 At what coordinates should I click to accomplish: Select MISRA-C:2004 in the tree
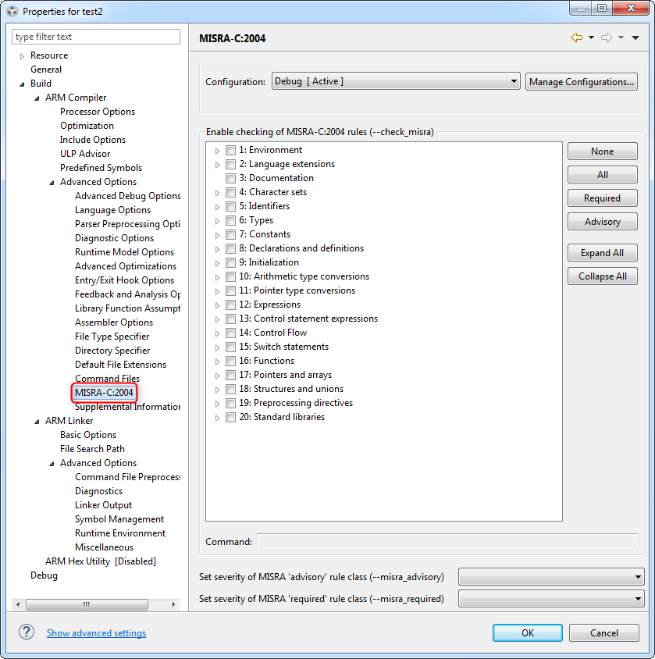tap(104, 393)
